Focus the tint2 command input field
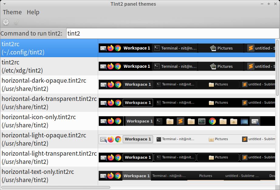Image resolution: width=280 pixels, height=190 pixels. (x=172, y=33)
